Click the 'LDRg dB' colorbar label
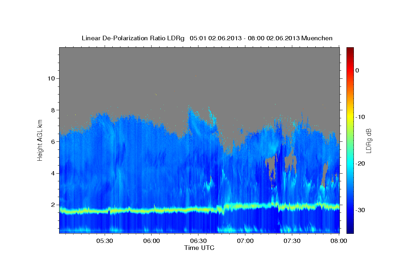 (369, 140)
